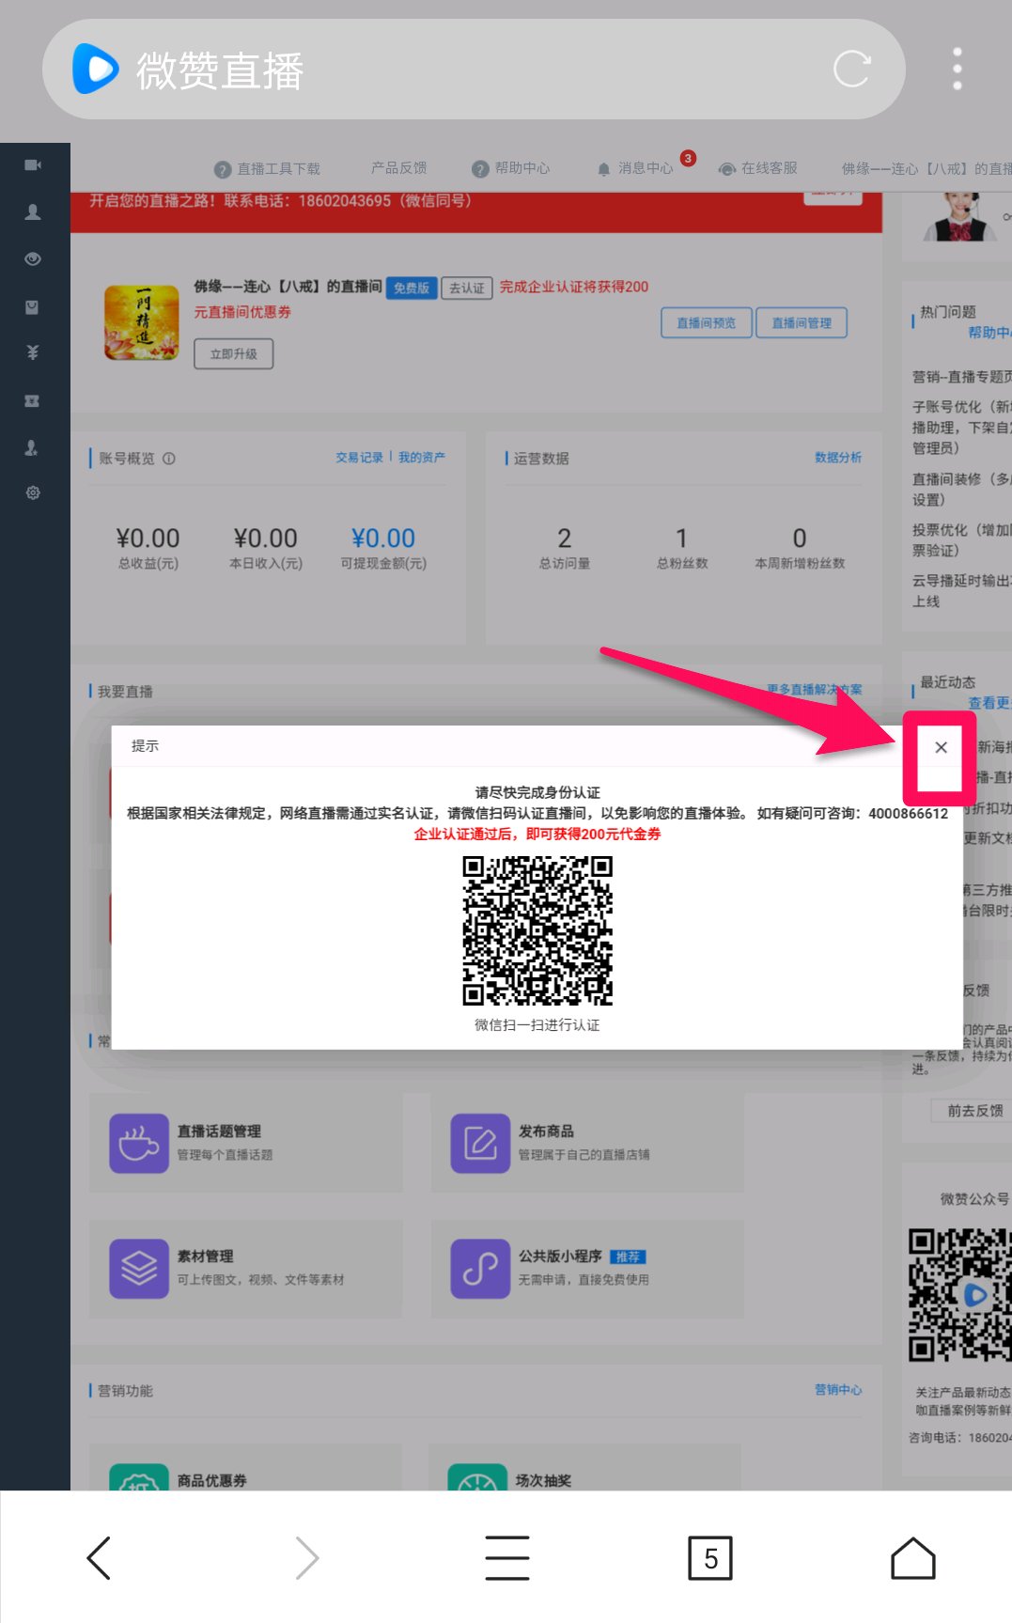Click the 本日收入 ¥0.00 value

tap(266, 538)
